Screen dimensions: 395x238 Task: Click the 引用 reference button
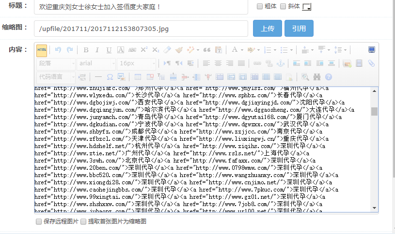click(299, 29)
